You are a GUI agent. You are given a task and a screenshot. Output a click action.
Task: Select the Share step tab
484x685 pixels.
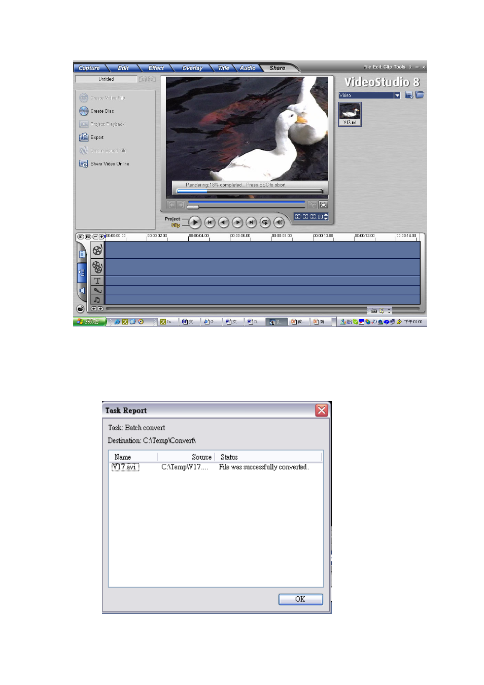277,68
